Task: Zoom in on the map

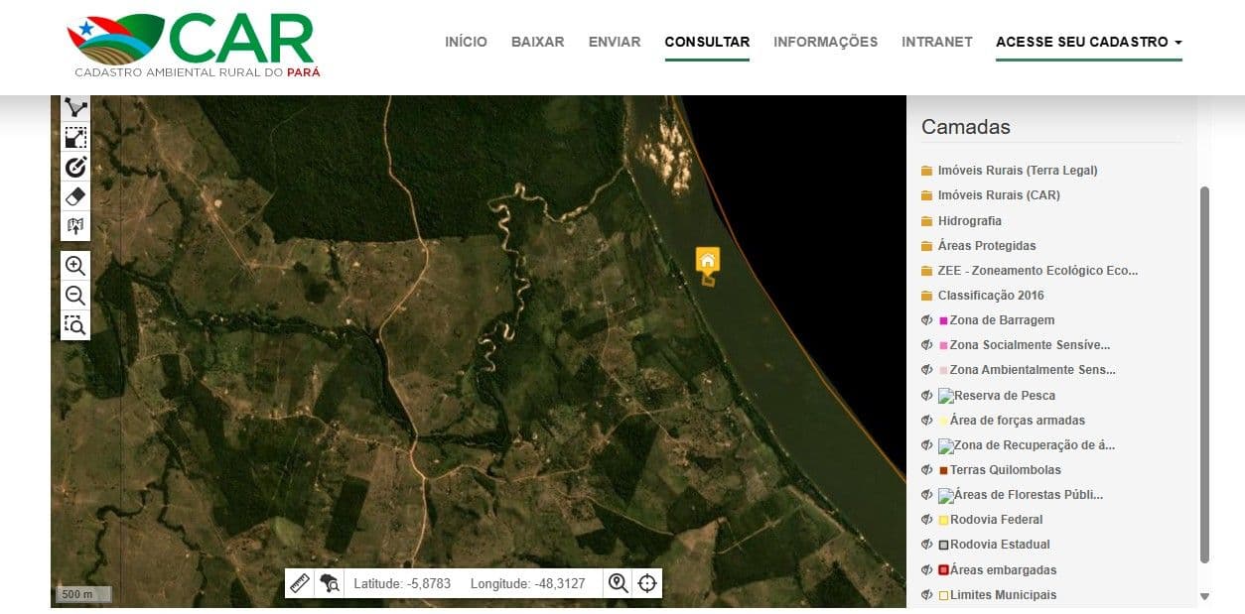Action: point(75,265)
